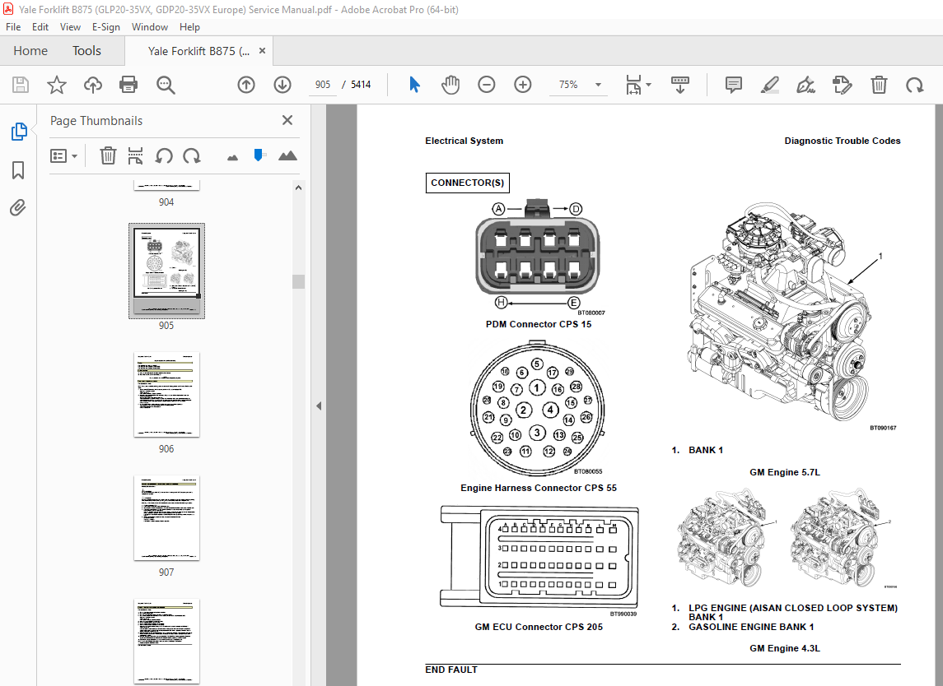Viewport: 943px width, 686px height.
Task: Click the fit page width icon
Action: point(633,85)
